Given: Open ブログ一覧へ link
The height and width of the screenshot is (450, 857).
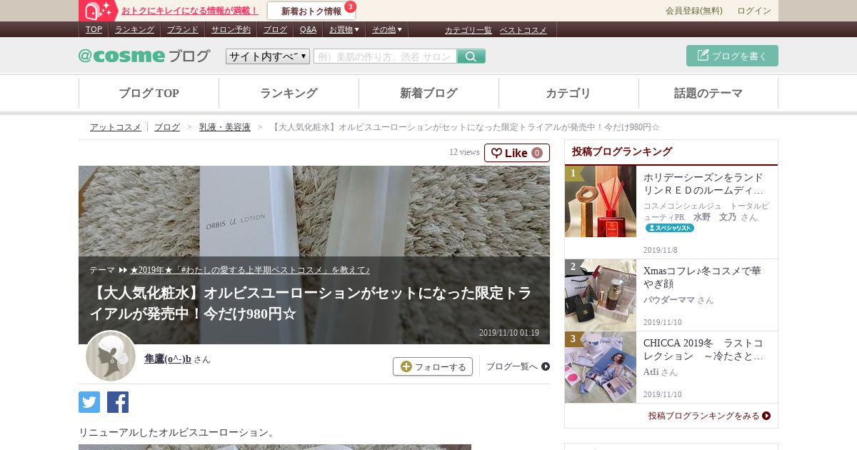Looking at the screenshot, I should point(518,366).
